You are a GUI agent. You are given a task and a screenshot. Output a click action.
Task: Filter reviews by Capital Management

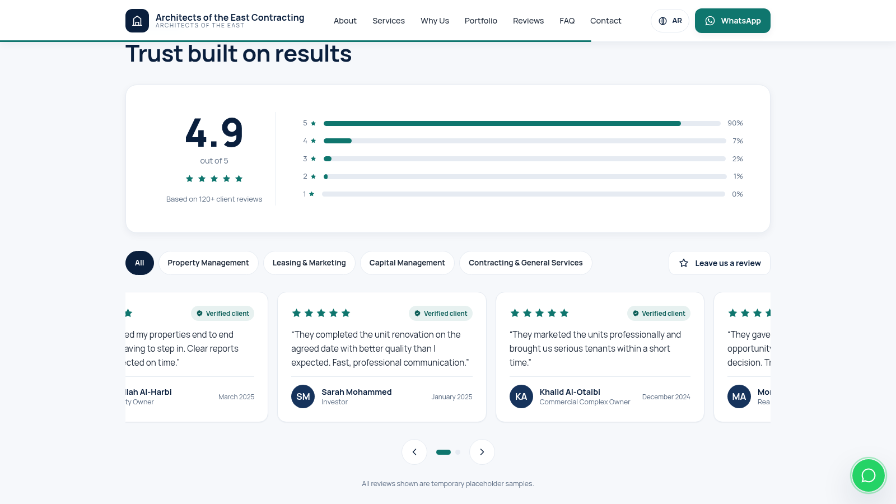407,263
